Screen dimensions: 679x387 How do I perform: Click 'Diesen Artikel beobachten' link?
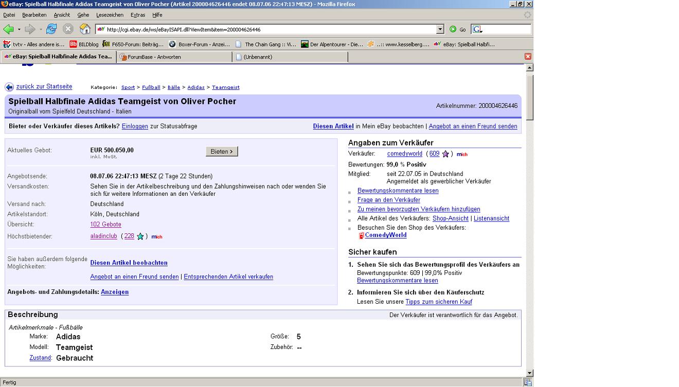[x=129, y=263]
